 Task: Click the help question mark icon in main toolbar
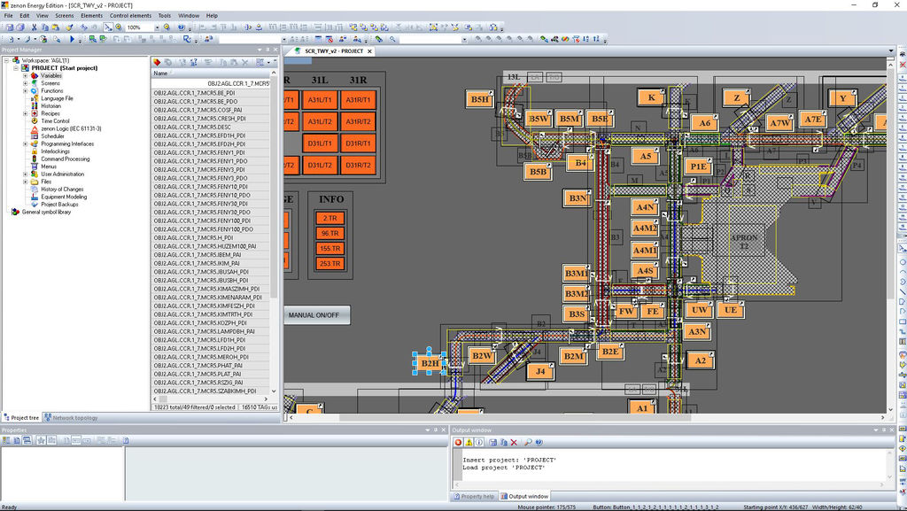180,27
